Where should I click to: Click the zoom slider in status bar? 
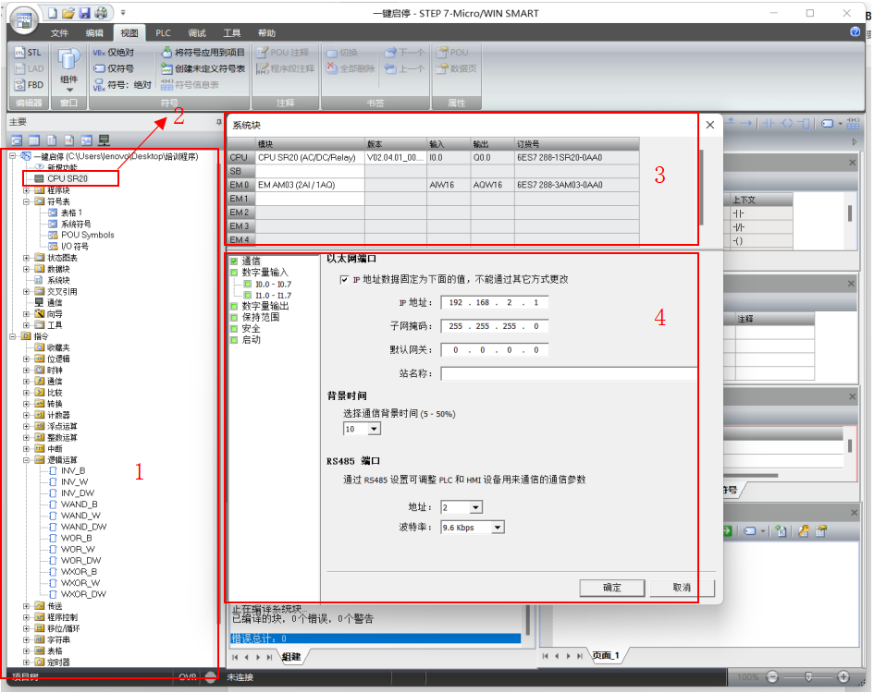[807, 677]
